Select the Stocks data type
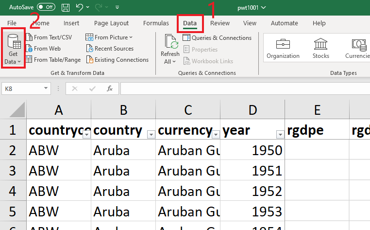Image resolution: width=370 pixels, height=230 pixels. tap(320, 49)
